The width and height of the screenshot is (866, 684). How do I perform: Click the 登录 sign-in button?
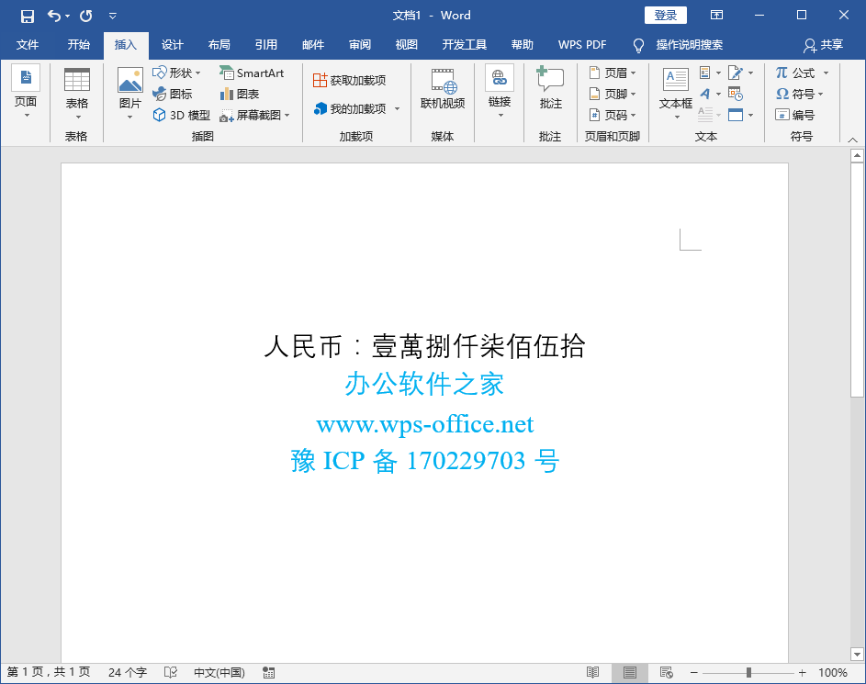pos(666,16)
